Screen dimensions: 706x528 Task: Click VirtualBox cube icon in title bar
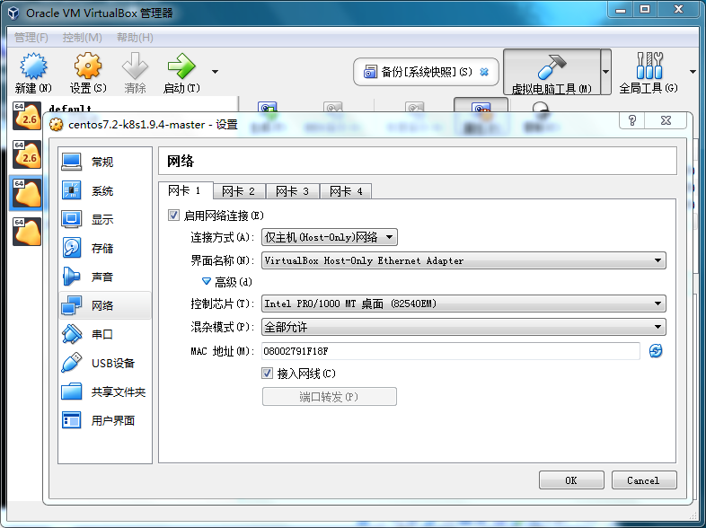13,13
